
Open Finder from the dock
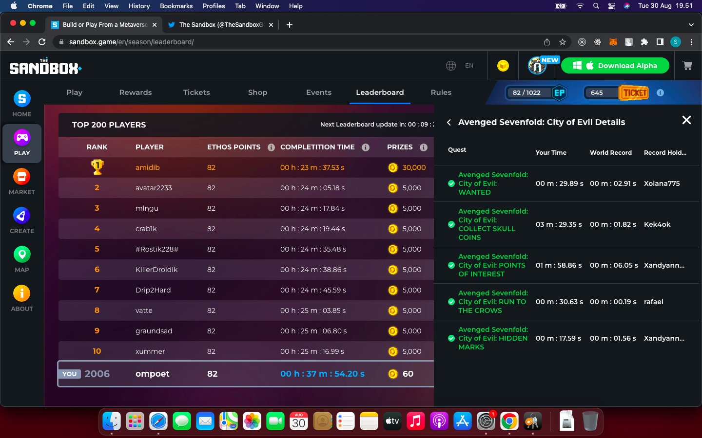point(112,421)
